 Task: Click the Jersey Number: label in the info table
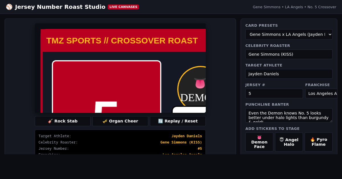[54, 149]
